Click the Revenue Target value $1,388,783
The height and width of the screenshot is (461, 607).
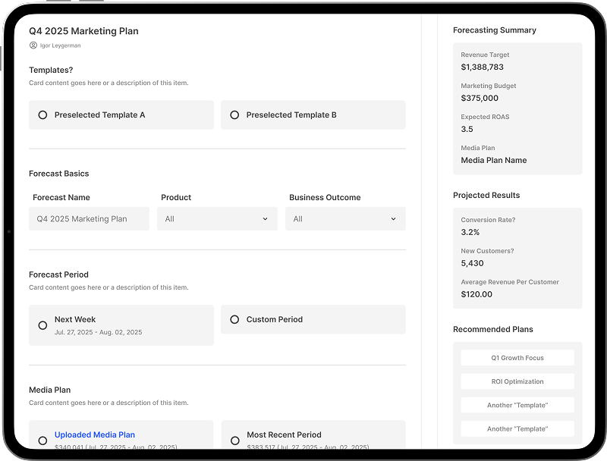482,67
